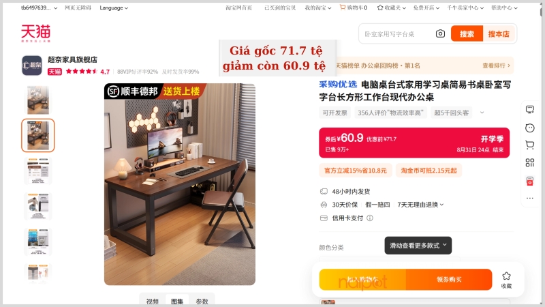Switch to the 参数 tab
Viewport: 545px width, 307px height.
[x=202, y=302]
